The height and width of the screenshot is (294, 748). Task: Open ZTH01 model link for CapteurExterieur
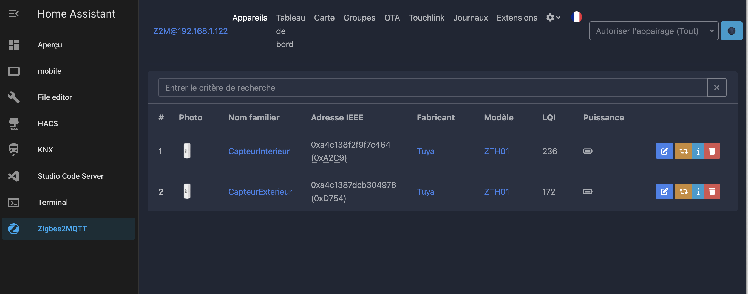pyautogui.click(x=497, y=191)
